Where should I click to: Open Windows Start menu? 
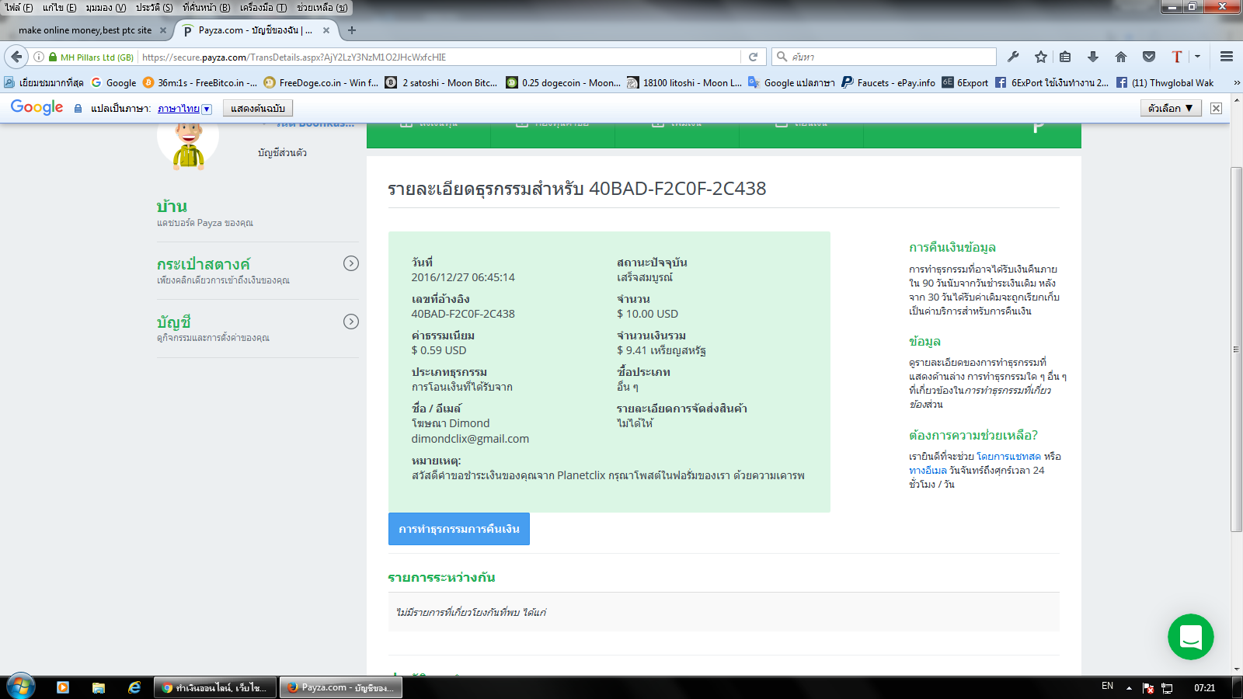pos(20,687)
